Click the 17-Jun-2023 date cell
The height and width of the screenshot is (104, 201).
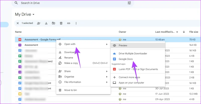click(162, 94)
